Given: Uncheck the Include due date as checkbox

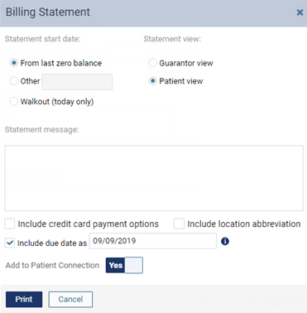Looking at the screenshot, I should (x=10, y=243).
